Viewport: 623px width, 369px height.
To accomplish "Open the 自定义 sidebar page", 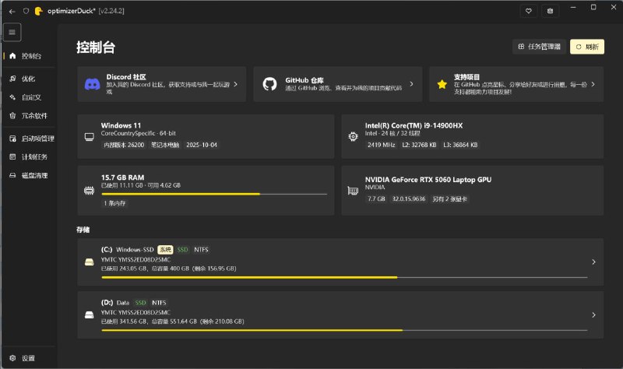I will [28, 97].
